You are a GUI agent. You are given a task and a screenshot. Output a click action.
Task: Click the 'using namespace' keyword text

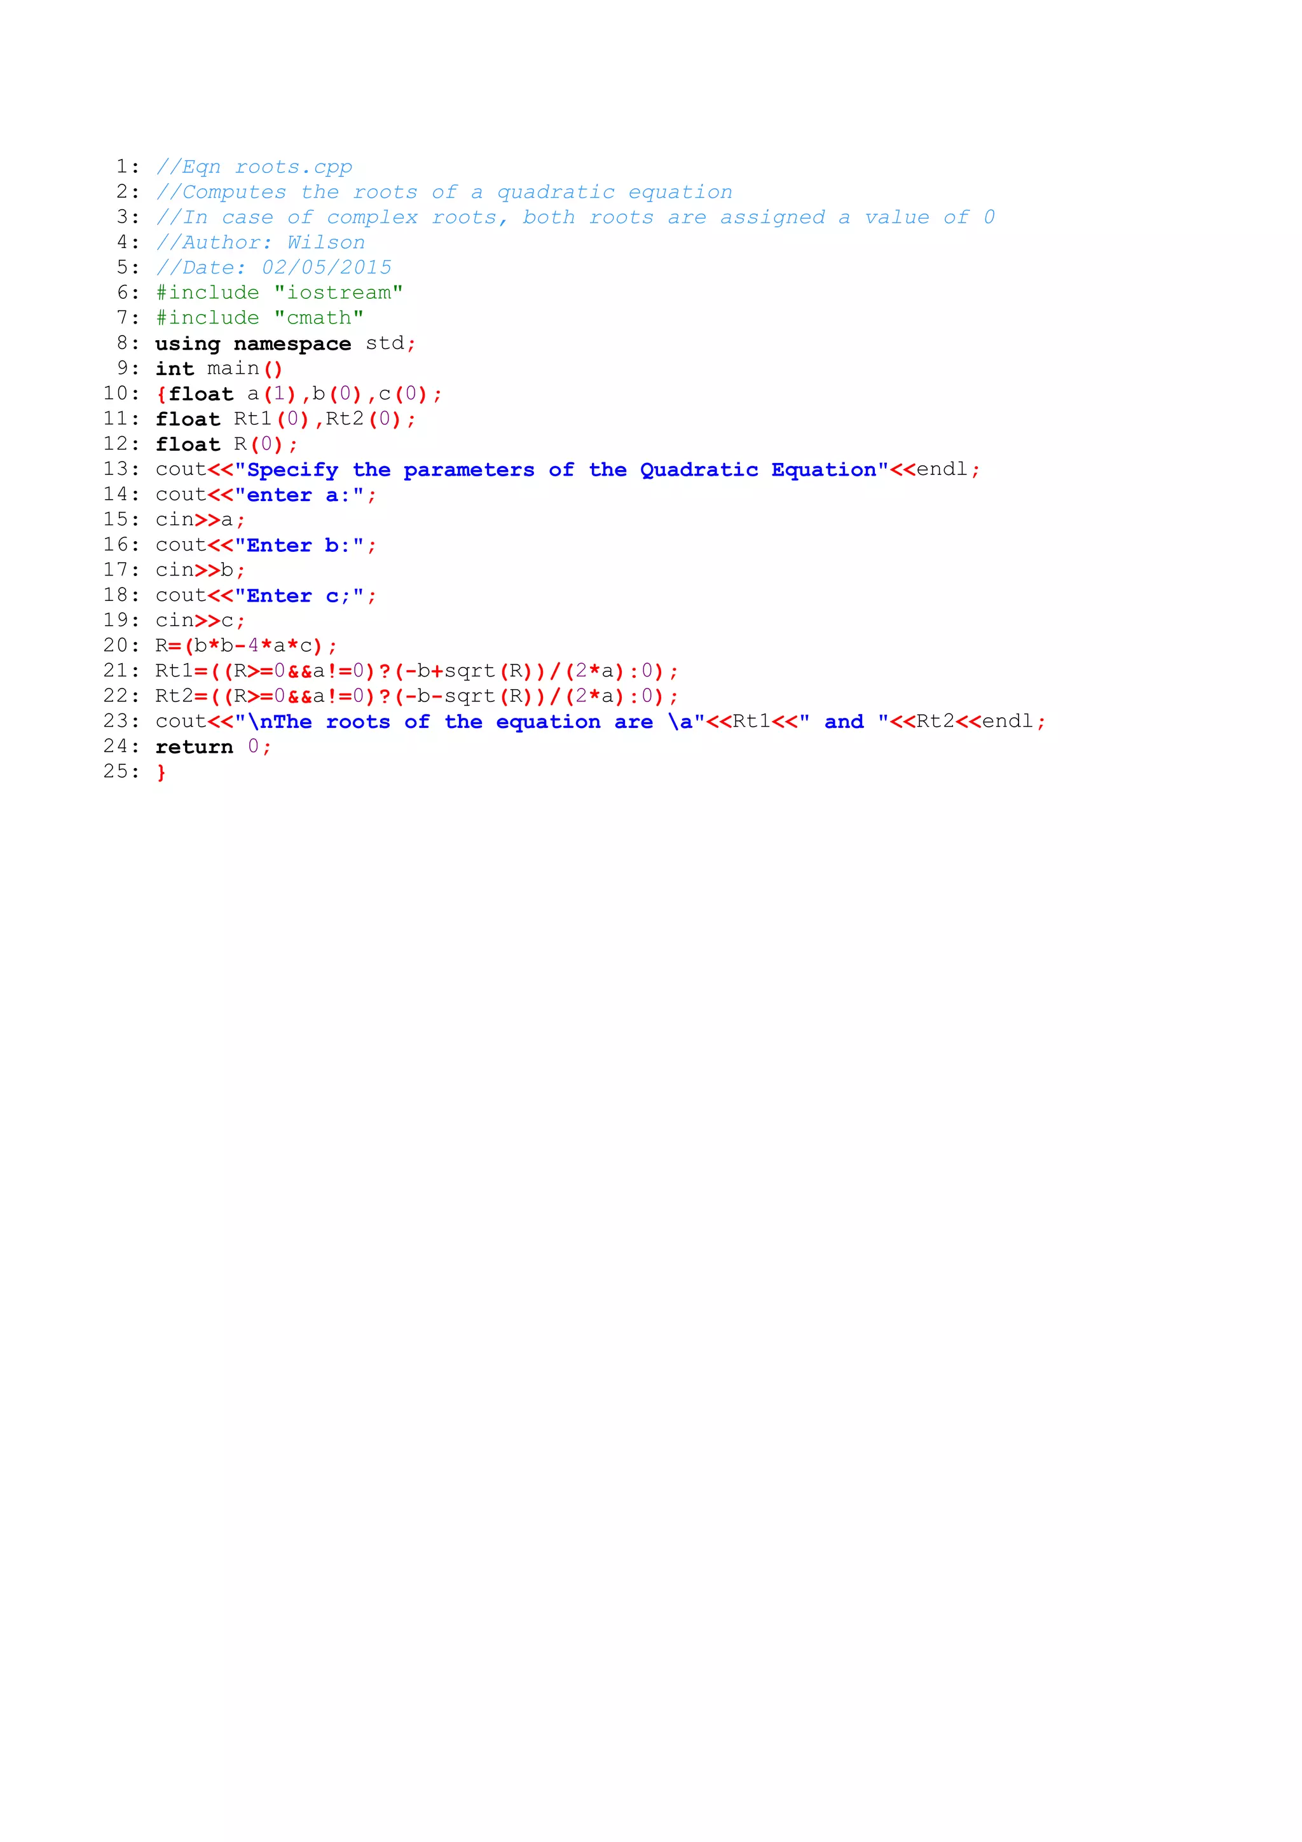coord(252,343)
